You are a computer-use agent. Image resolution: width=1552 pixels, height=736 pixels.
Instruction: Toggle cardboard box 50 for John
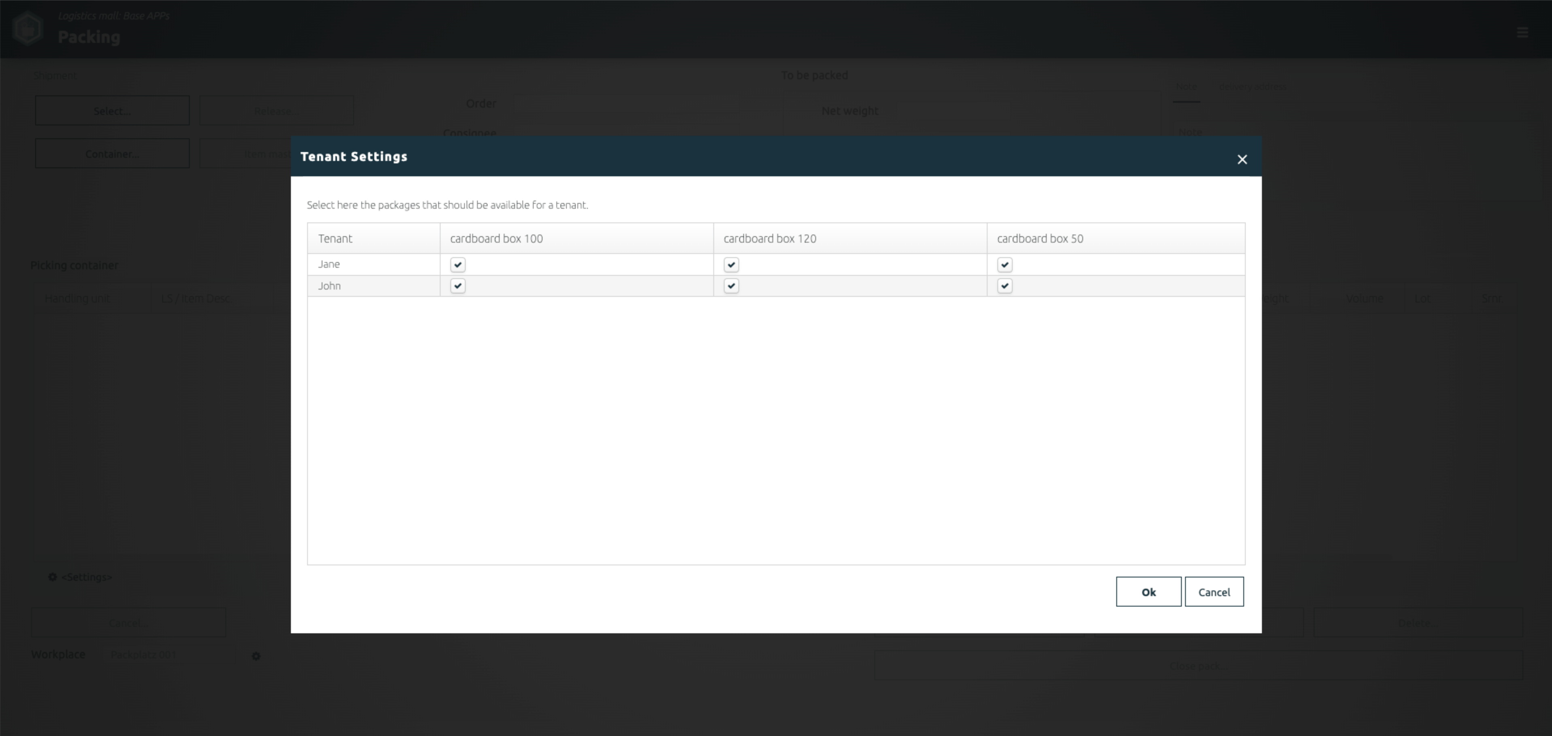click(x=1005, y=286)
